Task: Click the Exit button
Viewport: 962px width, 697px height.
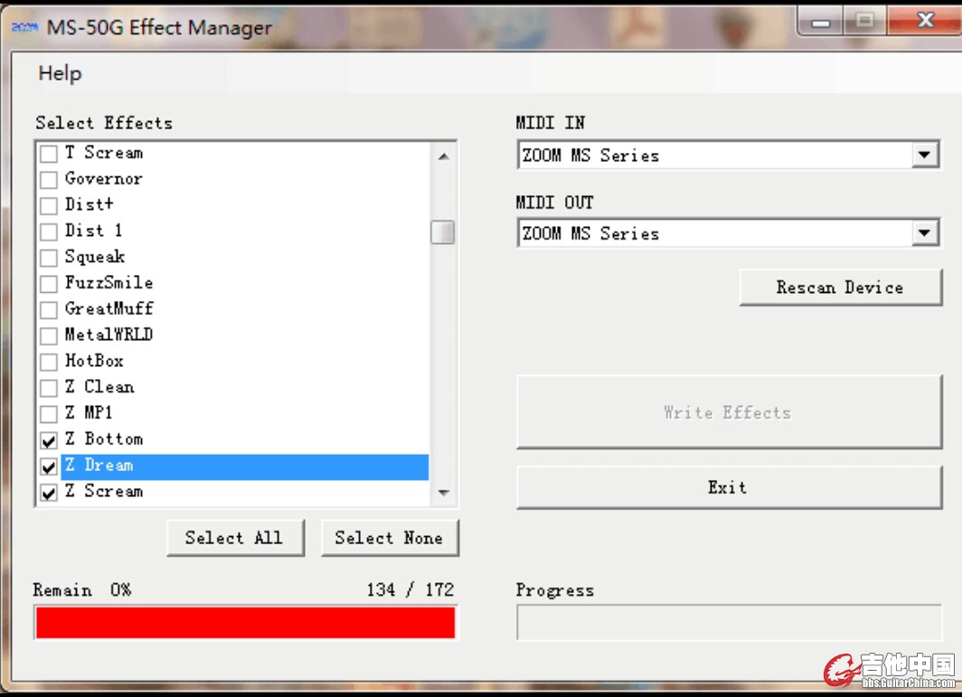Action: pos(729,487)
